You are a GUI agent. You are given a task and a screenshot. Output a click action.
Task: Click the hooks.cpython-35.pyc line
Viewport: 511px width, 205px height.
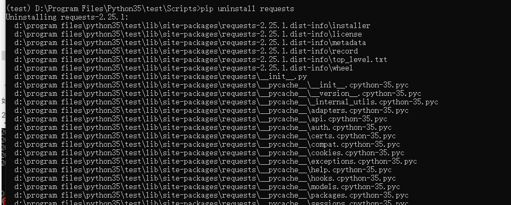pyautogui.click(x=205, y=179)
